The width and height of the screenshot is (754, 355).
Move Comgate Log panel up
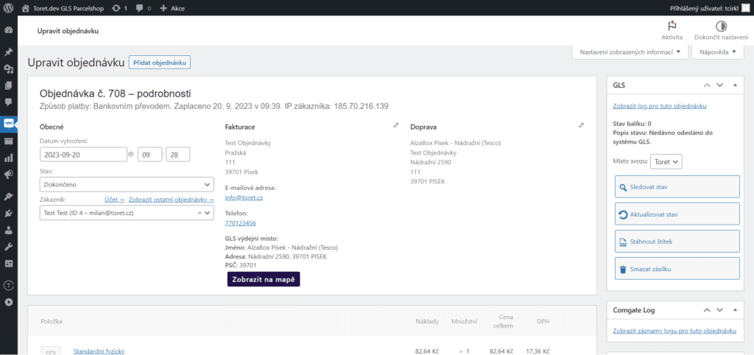706,310
